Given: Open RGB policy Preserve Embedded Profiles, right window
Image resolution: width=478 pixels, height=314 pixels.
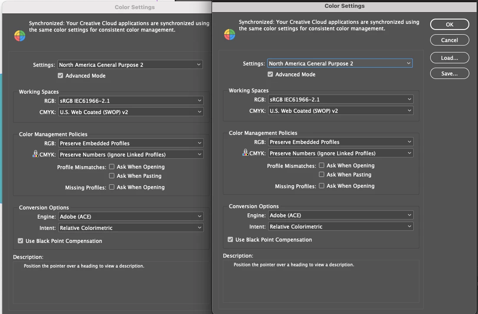Looking at the screenshot, I should (341, 142).
